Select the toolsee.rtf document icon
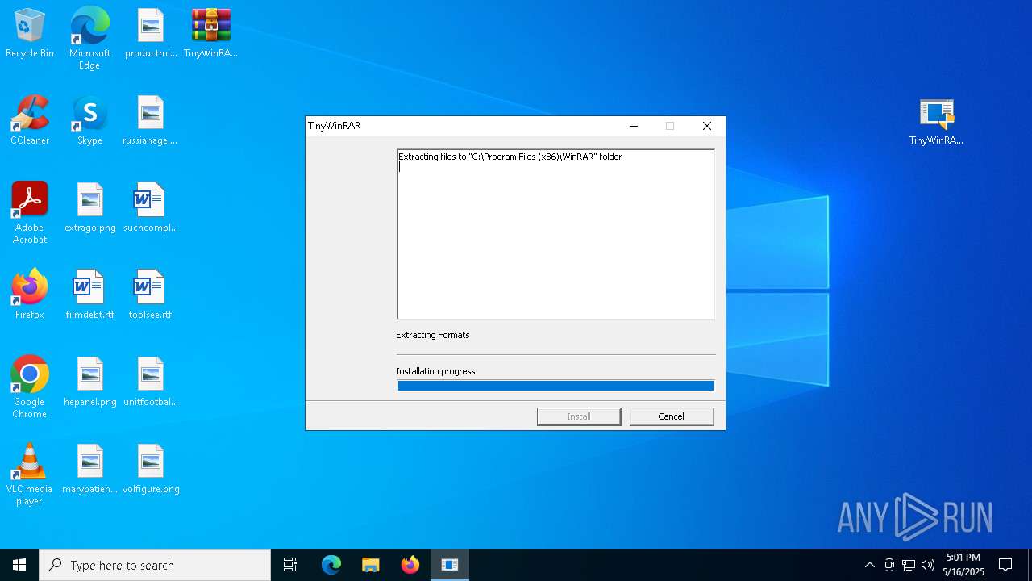The image size is (1032, 581). [x=151, y=295]
